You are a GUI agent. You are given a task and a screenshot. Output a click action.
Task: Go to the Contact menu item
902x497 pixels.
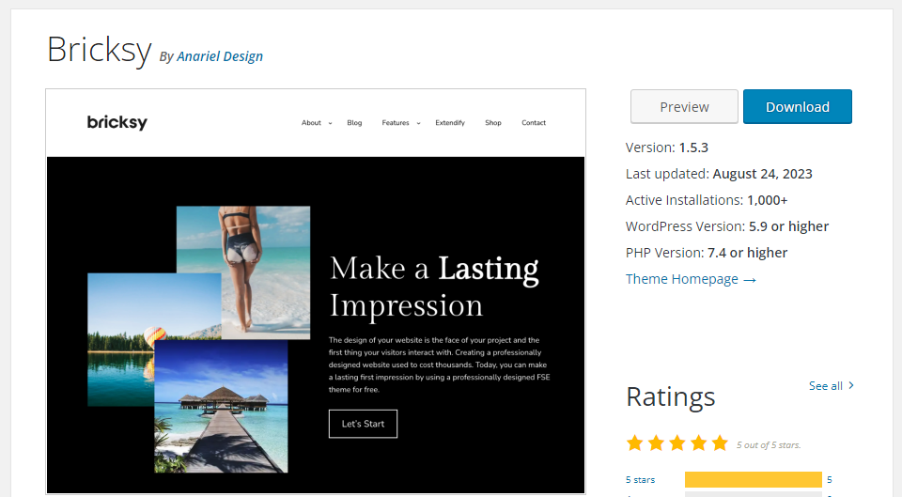click(x=534, y=123)
